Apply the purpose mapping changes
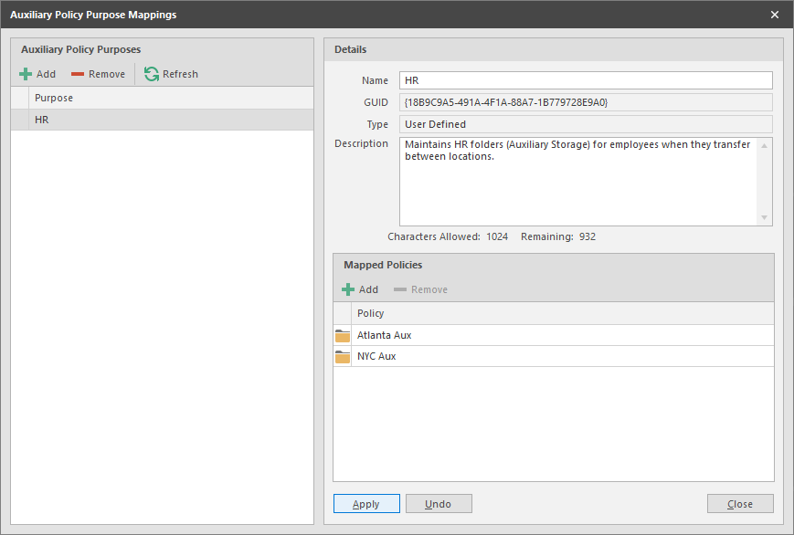The width and height of the screenshot is (794, 535). (x=366, y=504)
